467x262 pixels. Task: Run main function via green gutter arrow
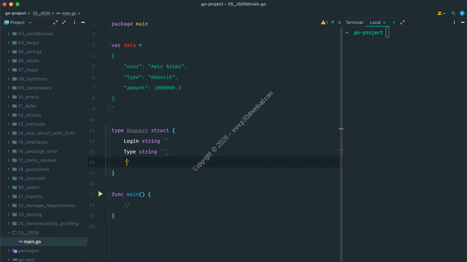[100, 194]
